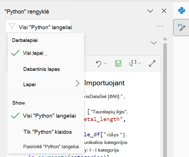Click the green save icon

[x=118, y=63]
